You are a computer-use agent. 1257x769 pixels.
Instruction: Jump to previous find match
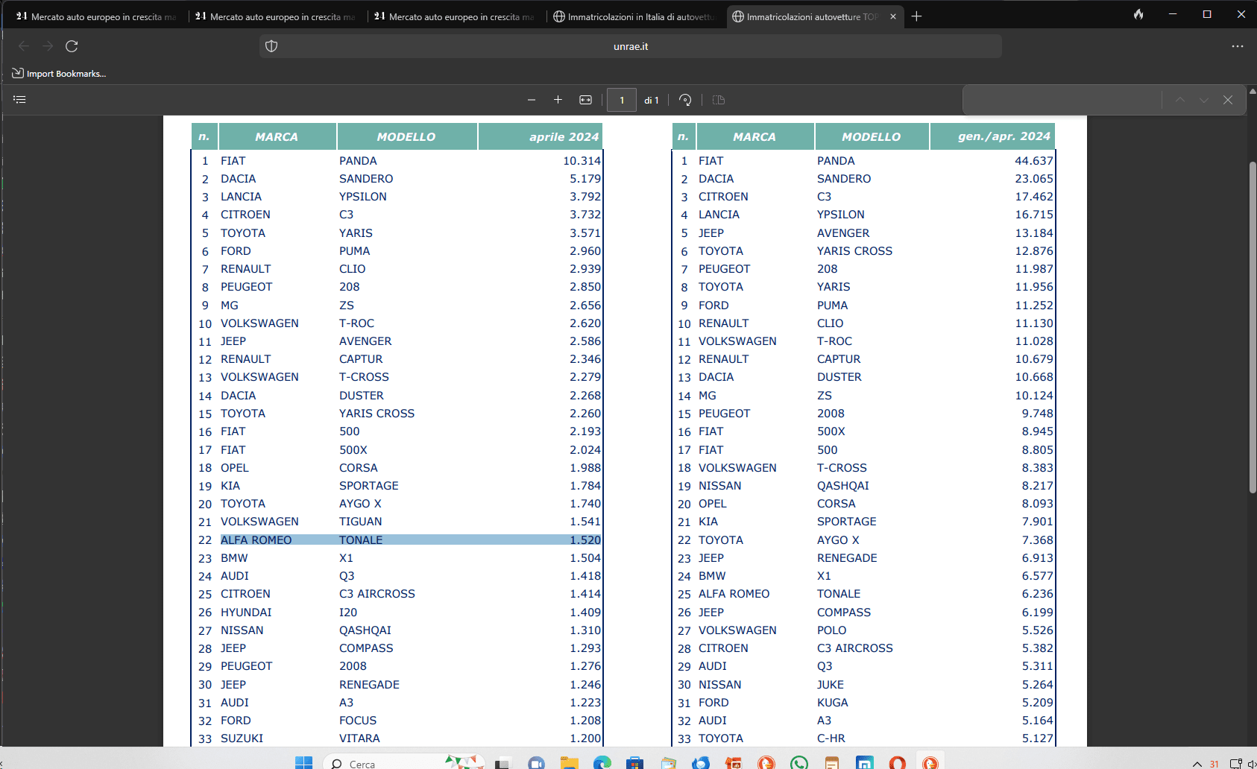pos(1179,100)
